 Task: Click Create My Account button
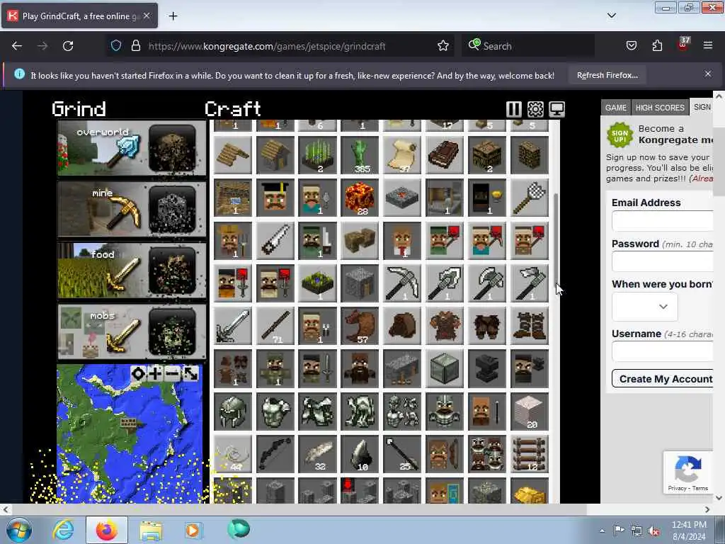coord(663,379)
